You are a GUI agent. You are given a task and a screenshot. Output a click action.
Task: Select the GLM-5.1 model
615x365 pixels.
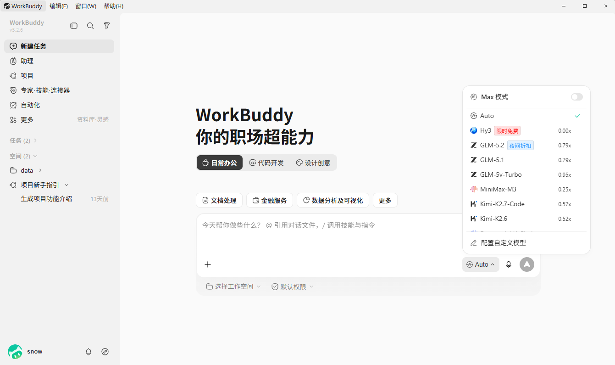point(526,160)
